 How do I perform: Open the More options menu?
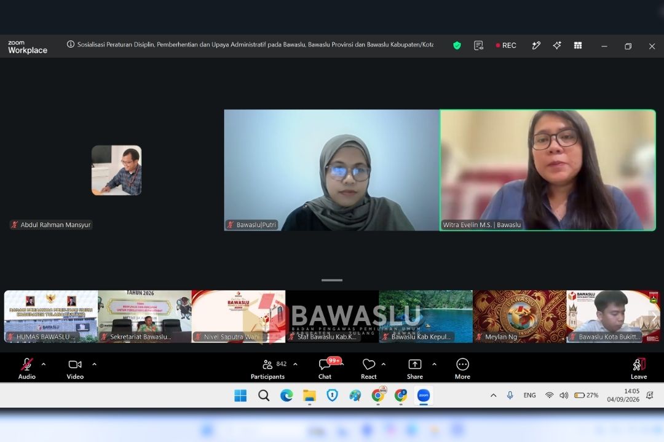[462, 368]
